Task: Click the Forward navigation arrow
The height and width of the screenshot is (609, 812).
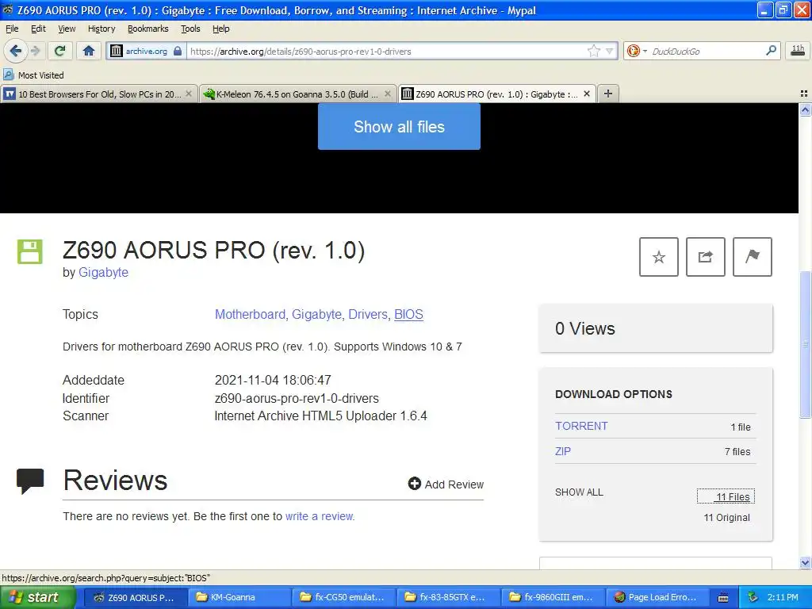Action: (35, 51)
